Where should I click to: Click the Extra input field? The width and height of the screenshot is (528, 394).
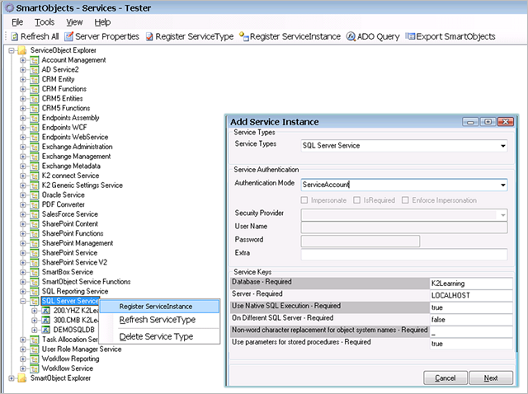403,254
